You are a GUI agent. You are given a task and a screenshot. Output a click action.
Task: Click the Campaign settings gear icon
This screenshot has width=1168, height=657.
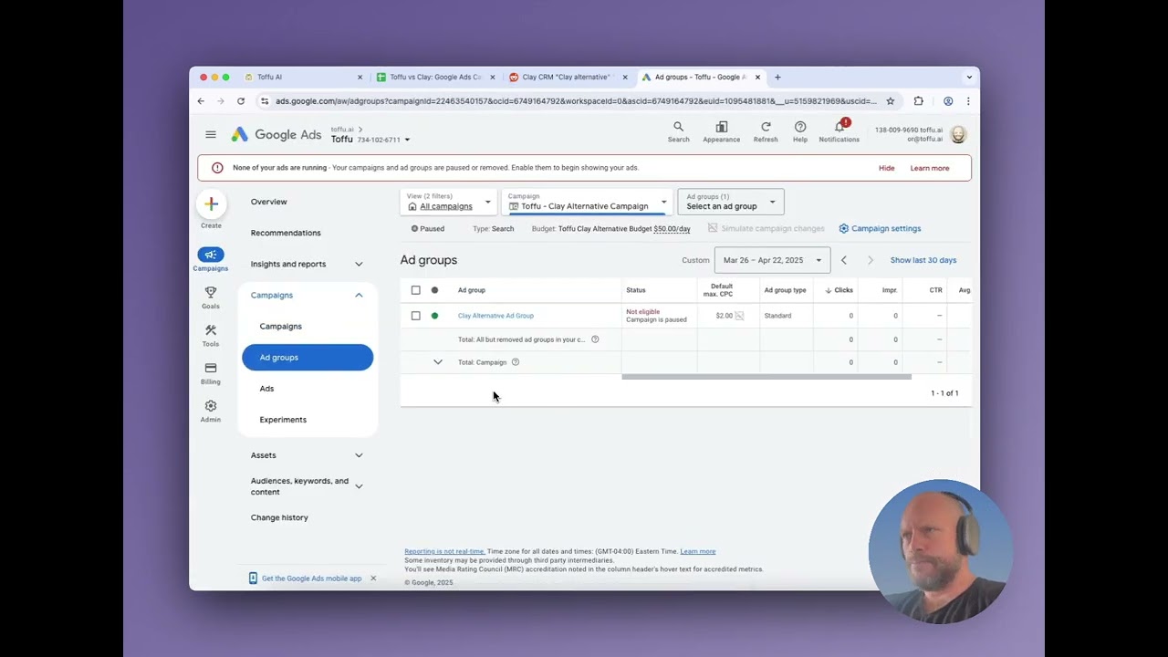tap(844, 228)
